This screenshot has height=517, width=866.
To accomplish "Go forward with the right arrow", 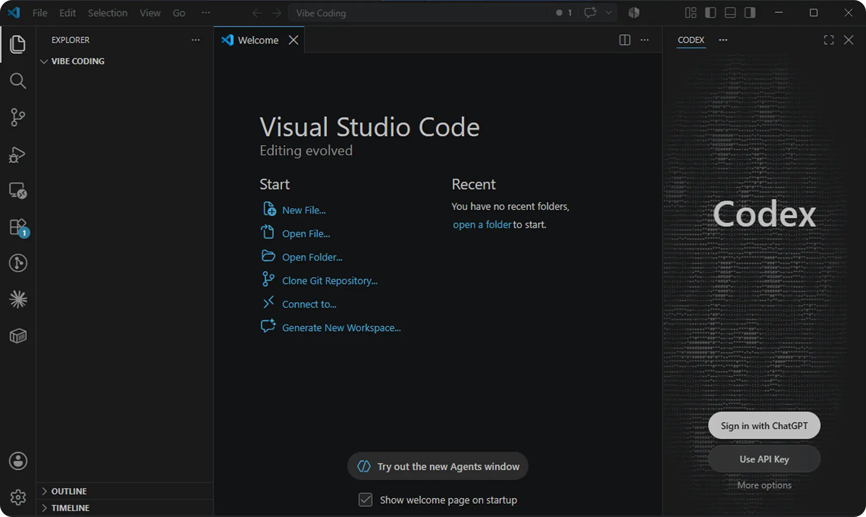I will tap(276, 13).
